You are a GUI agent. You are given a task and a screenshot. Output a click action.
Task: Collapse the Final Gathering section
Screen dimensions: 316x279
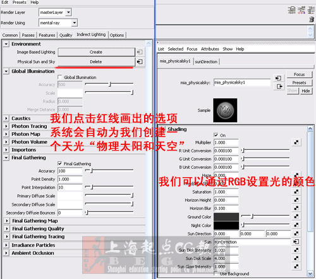pyautogui.click(x=6, y=158)
